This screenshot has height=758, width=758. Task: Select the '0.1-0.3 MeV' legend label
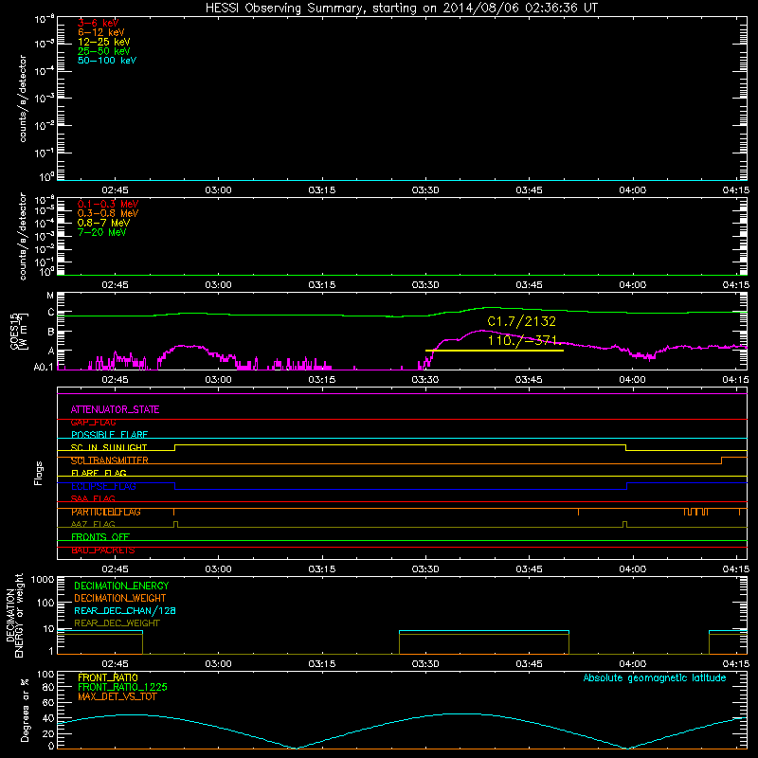click(108, 204)
